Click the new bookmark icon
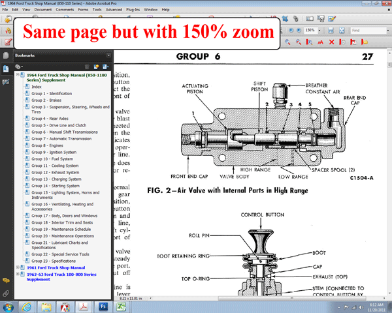The image size is (392, 313). click(96, 67)
